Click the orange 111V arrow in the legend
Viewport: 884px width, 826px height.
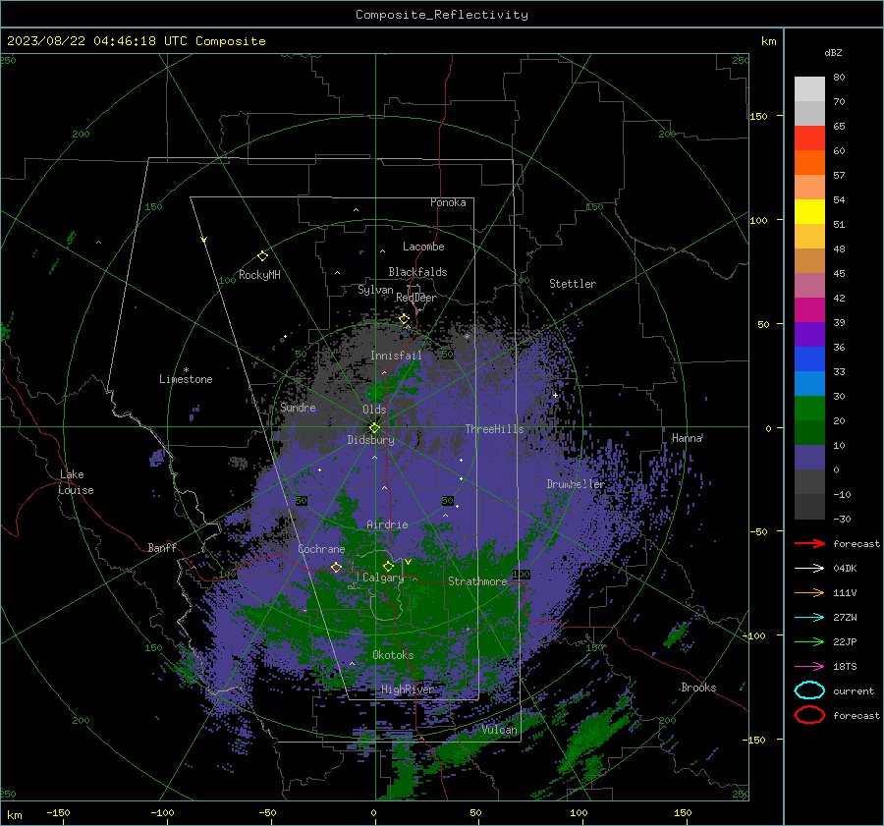809,592
